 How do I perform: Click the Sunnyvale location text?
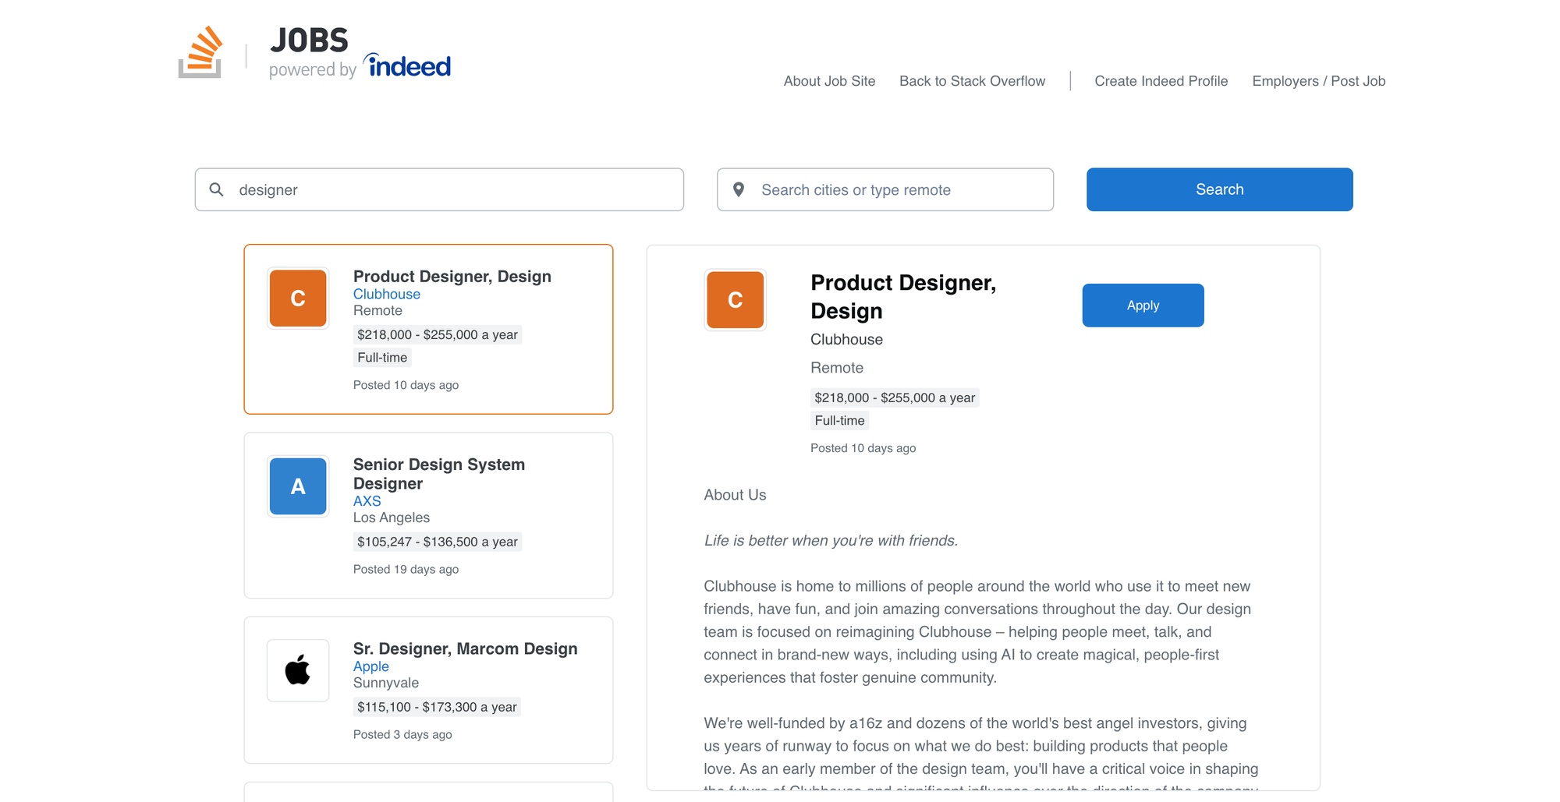pos(386,683)
